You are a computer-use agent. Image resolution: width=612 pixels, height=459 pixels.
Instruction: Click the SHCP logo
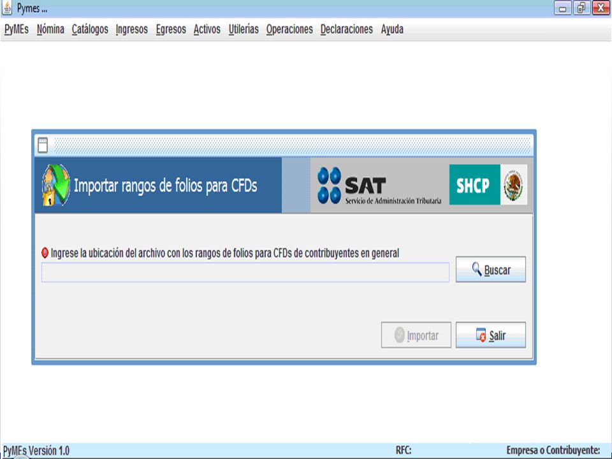click(x=474, y=185)
